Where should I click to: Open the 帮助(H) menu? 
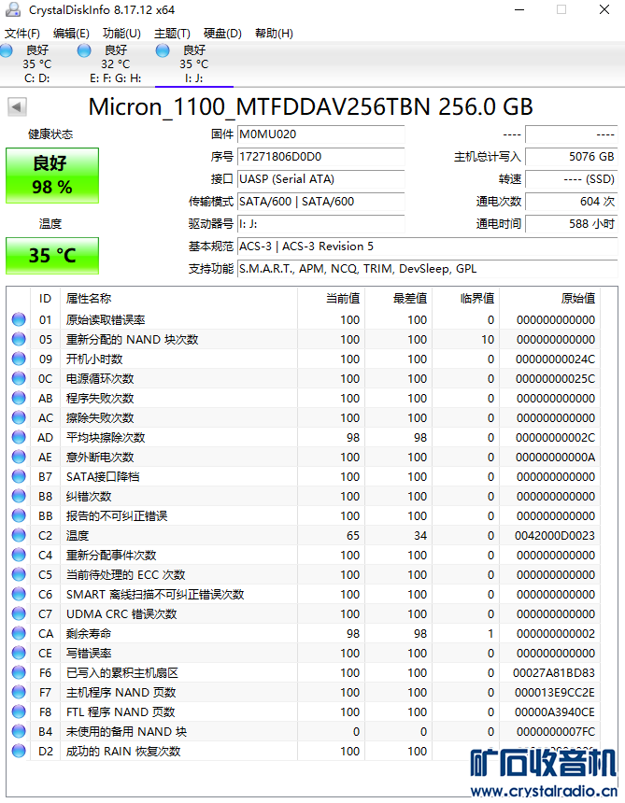274,34
